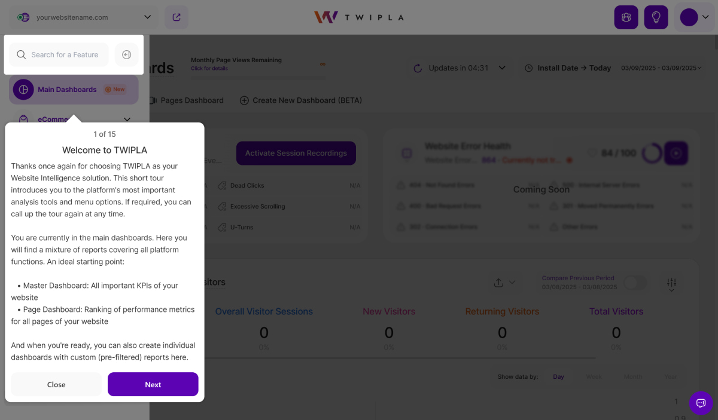This screenshot has width=718, height=420.
Task: Collapse sidebar using the arrow icon
Action: [126, 54]
